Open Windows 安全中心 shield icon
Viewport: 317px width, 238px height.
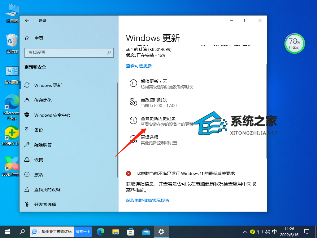click(27, 115)
